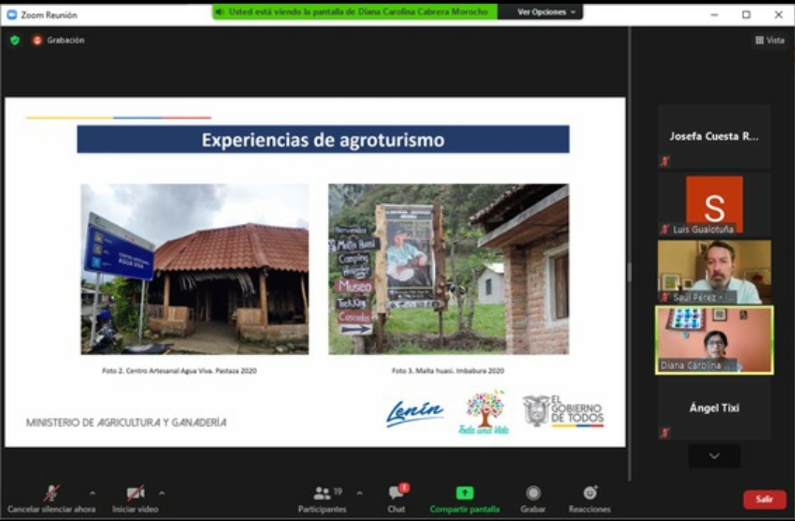
Task: Open the Ver Opciones dropdown
Action: click(546, 12)
